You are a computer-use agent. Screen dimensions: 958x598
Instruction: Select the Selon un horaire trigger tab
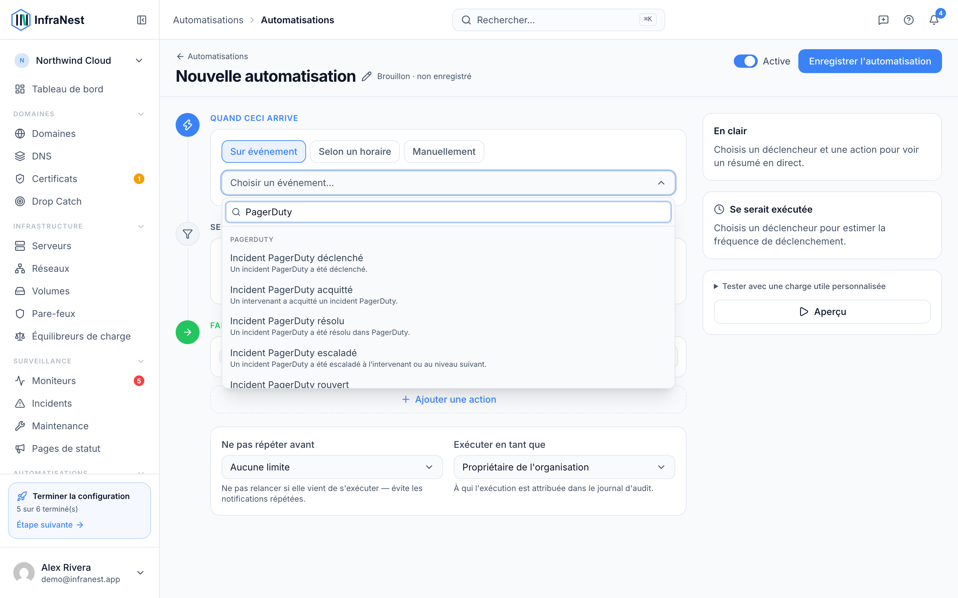tap(355, 151)
